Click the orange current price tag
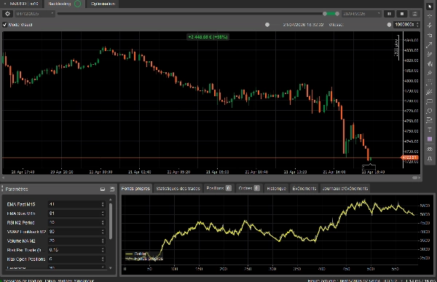Image resolution: width=437 pixels, height=282 pixels. pos(410,157)
